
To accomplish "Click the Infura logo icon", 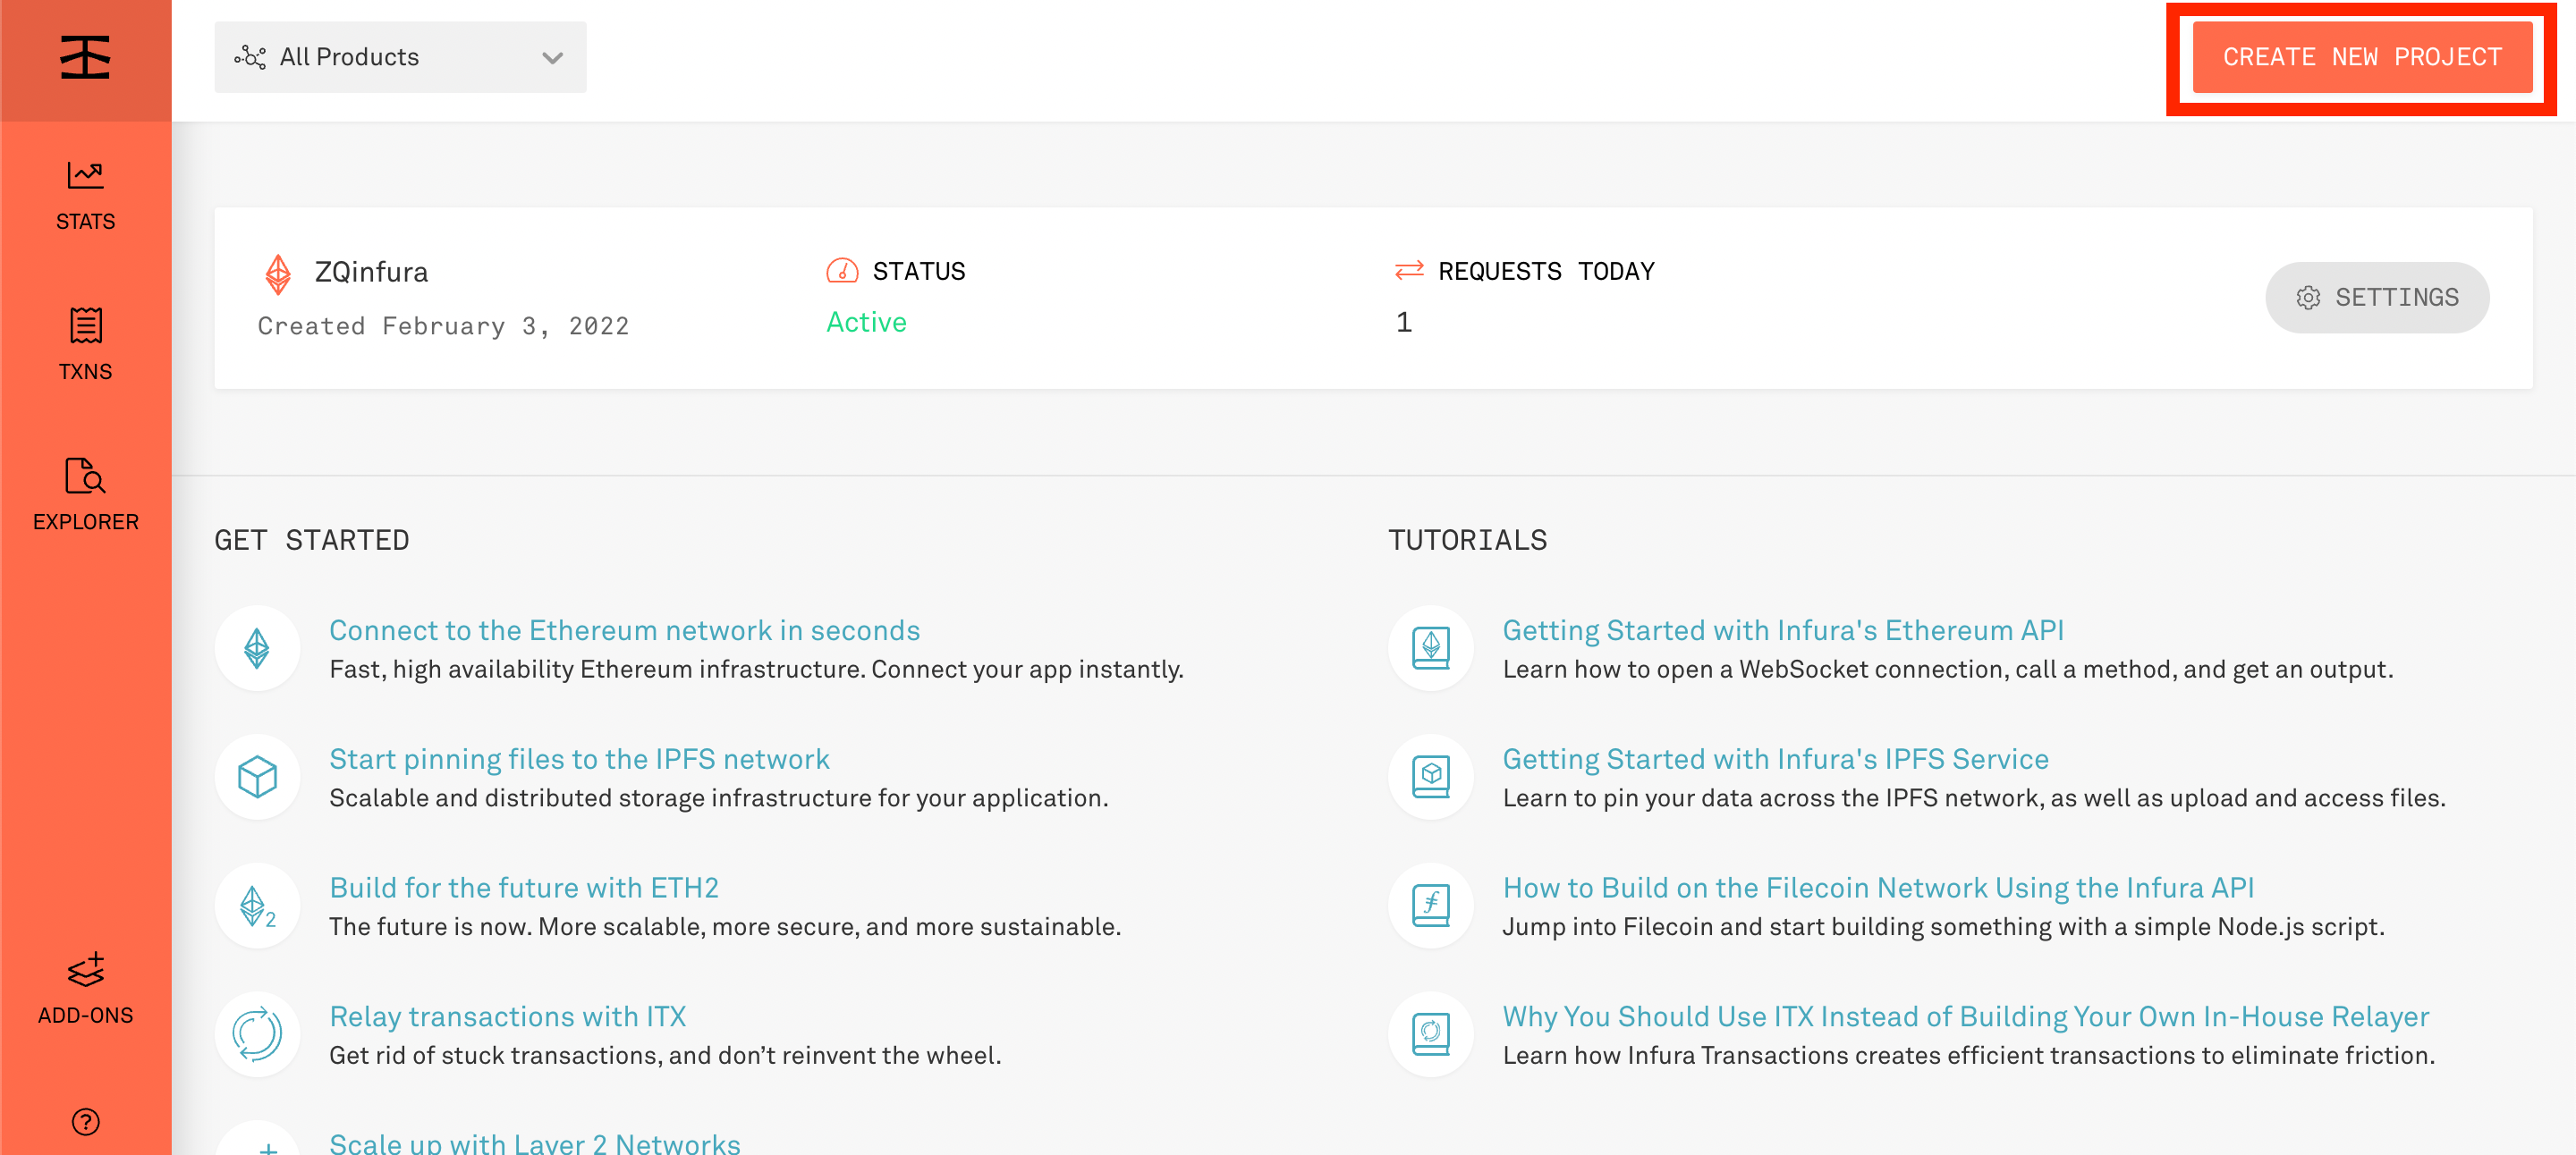I will 85,57.
